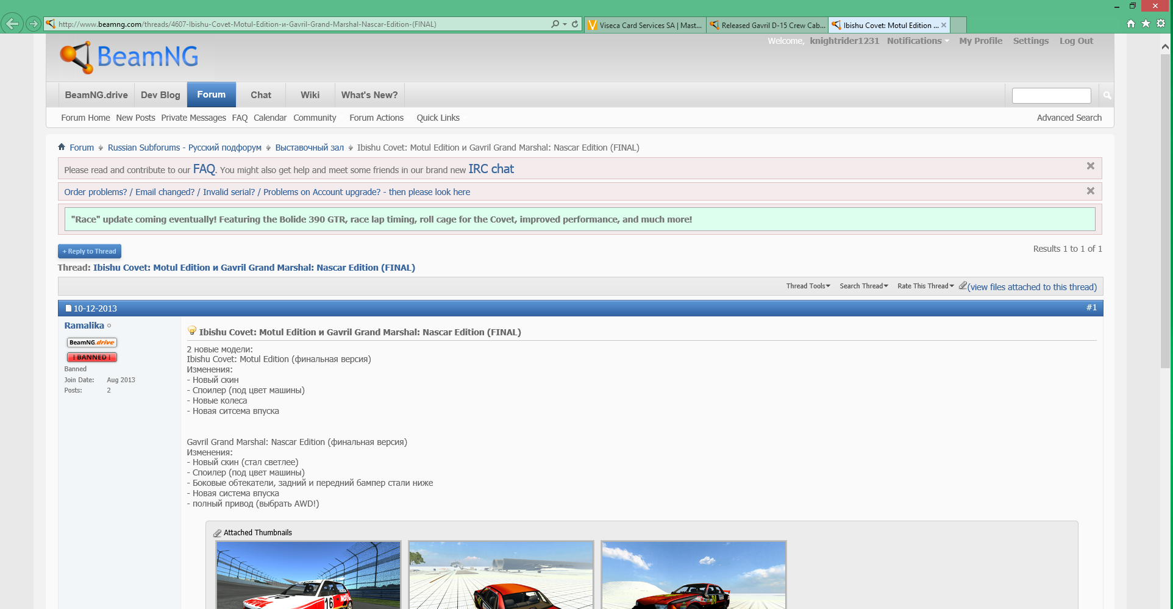1173x609 pixels.
Task: Click Reply to Thread button
Action: (90, 251)
